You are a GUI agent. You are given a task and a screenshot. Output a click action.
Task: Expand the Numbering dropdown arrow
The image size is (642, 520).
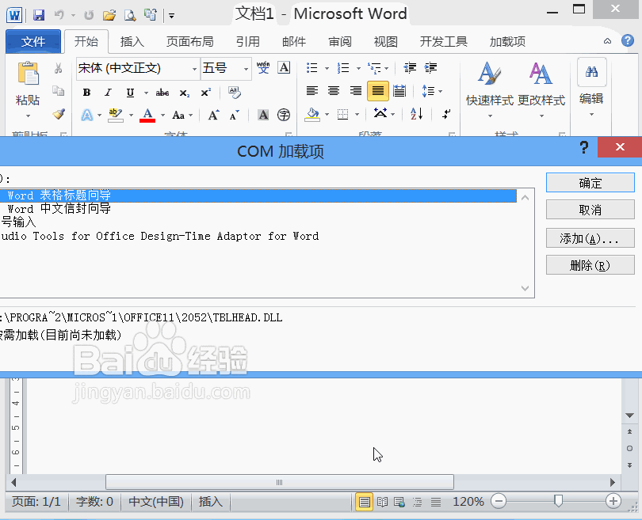point(358,68)
